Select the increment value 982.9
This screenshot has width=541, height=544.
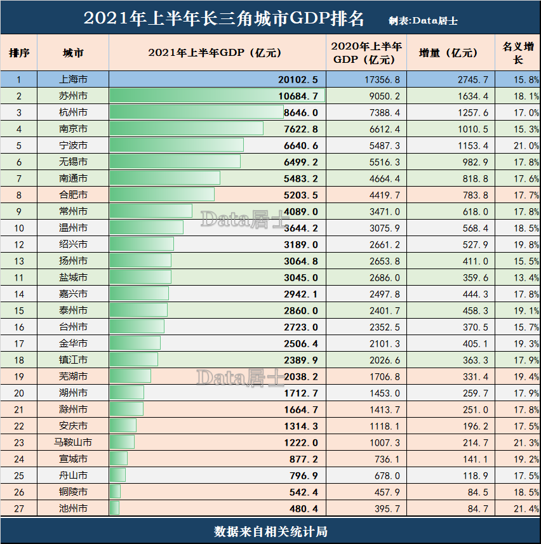point(475,162)
